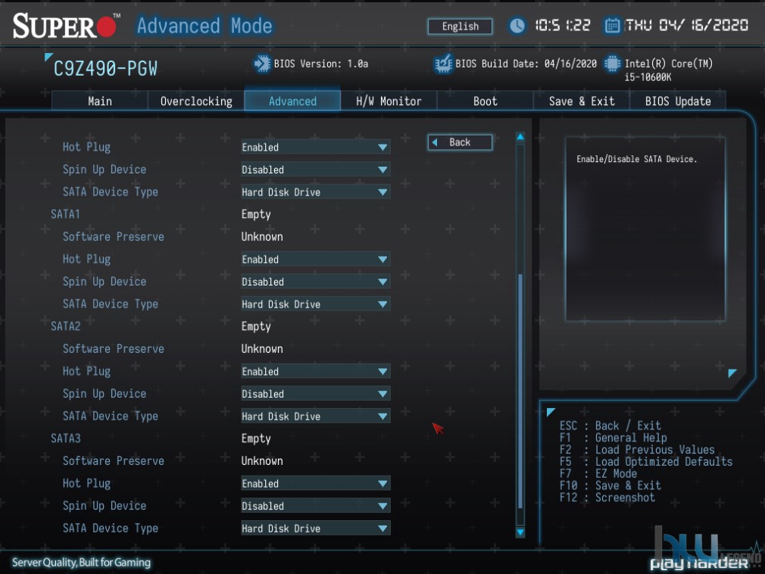
Task: Open the Boot tab
Action: point(485,101)
